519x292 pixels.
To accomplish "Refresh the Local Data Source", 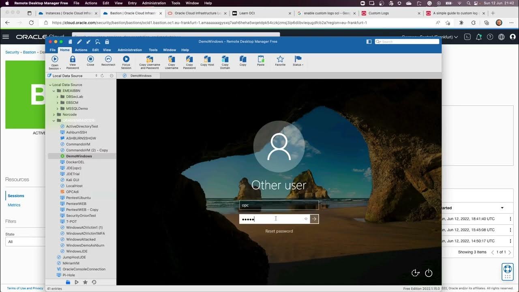I will click(102, 75).
